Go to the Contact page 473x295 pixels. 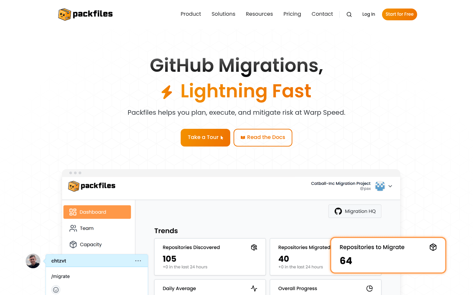tap(322, 14)
